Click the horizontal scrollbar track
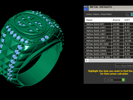This screenshot has width=133, height=100. pyautogui.click(x=111, y=61)
